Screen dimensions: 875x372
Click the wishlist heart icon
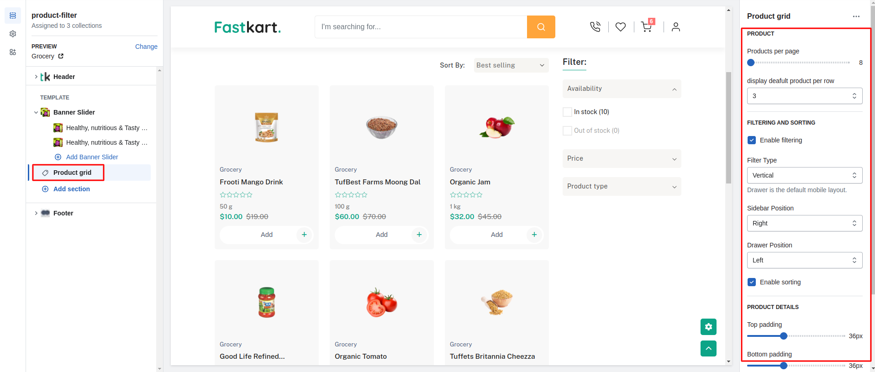click(x=620, y=27)
